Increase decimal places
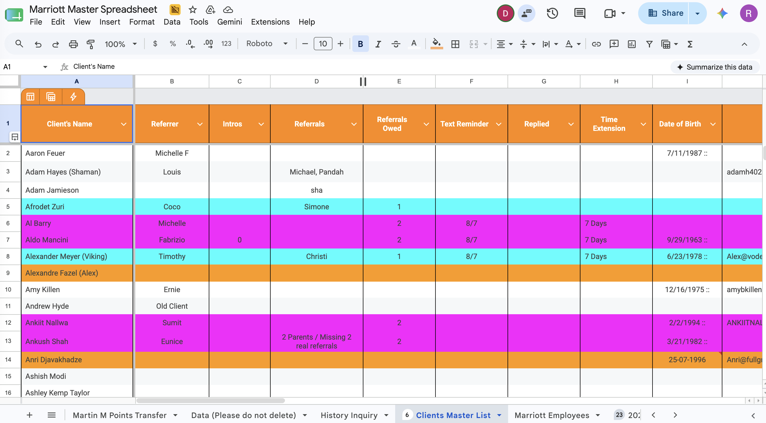Viewport: 766px width, 423px height. pos(208,44)
